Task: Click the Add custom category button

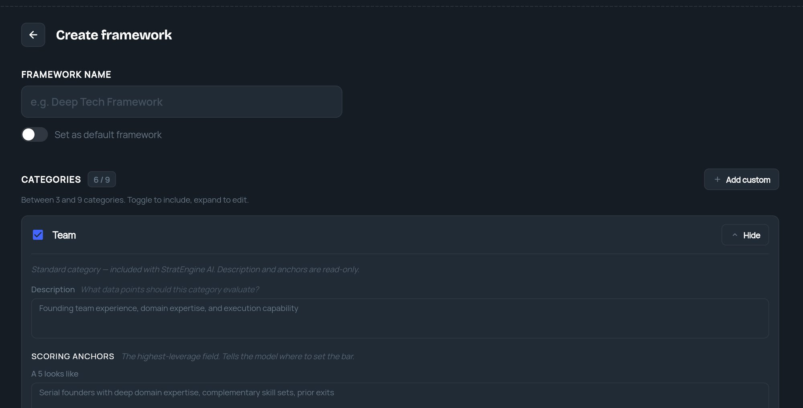Action: pos(742,180)
